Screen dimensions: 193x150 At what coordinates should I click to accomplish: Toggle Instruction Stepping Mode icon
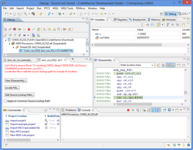pos(65,29)
